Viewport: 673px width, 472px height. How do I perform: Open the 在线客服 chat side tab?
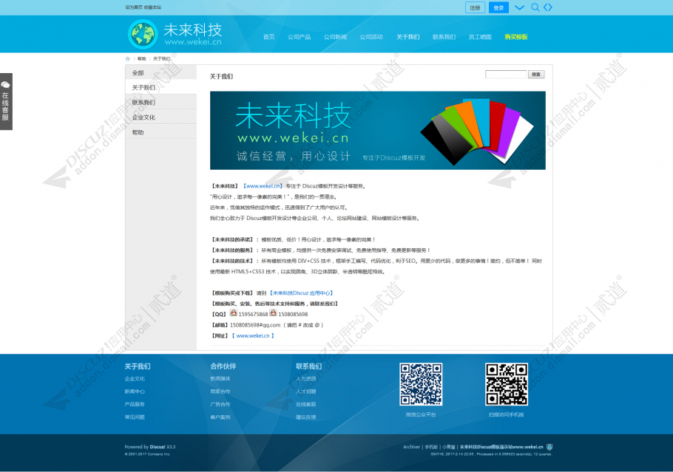6,101
